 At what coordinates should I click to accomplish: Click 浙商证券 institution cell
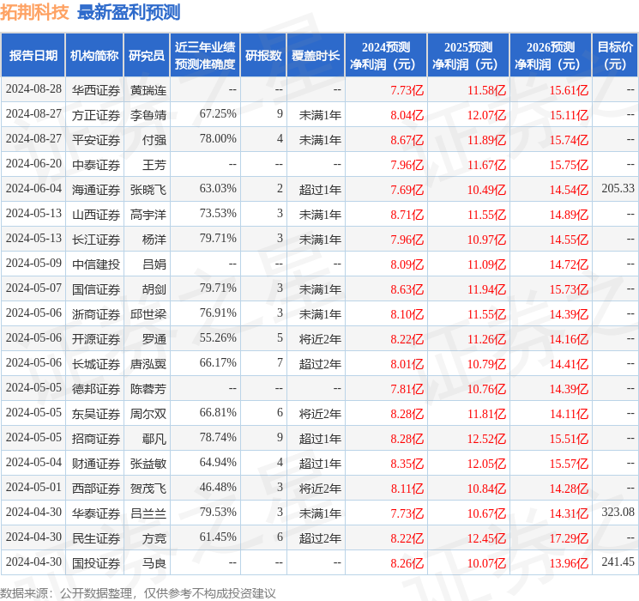click(96, 314)
